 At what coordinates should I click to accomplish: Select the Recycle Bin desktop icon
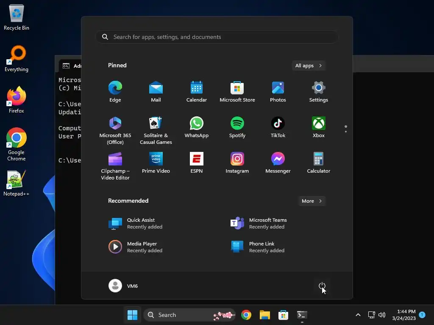[17, 17]
